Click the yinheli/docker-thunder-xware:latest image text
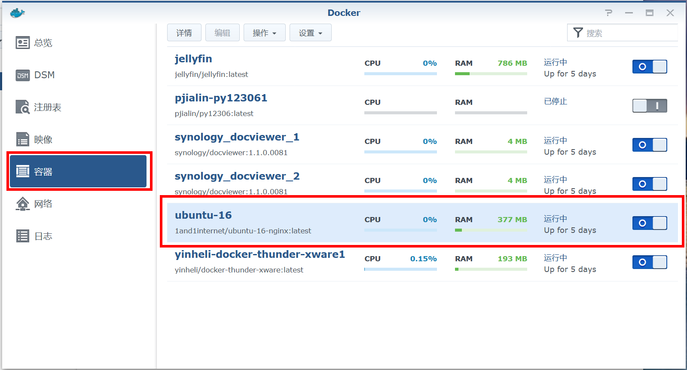This screenshot has width=687, height=370. point(239,270)
